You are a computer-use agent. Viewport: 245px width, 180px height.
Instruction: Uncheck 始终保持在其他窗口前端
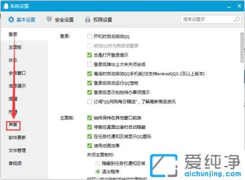(90, 118)
